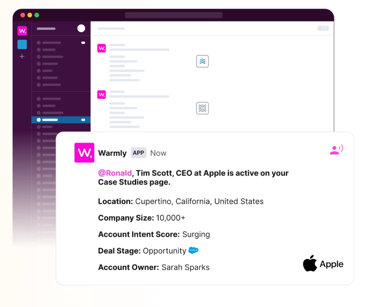Viewport: 385px width, 307px height.
Task: Click the Apple logo on the notification card
Action: 310,263
